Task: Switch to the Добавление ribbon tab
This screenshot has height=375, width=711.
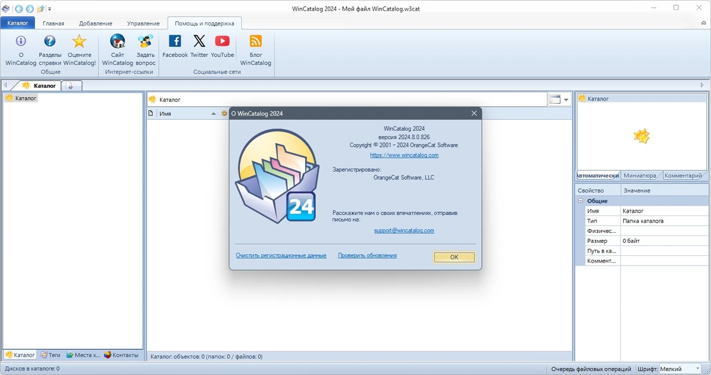Action: coord(95,23)
